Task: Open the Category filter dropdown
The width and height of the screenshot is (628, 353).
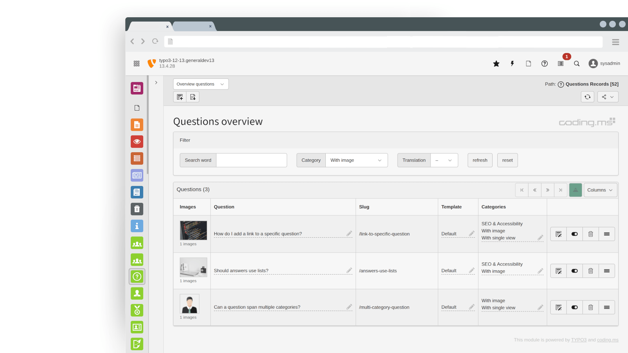Action: pos(356,160)
